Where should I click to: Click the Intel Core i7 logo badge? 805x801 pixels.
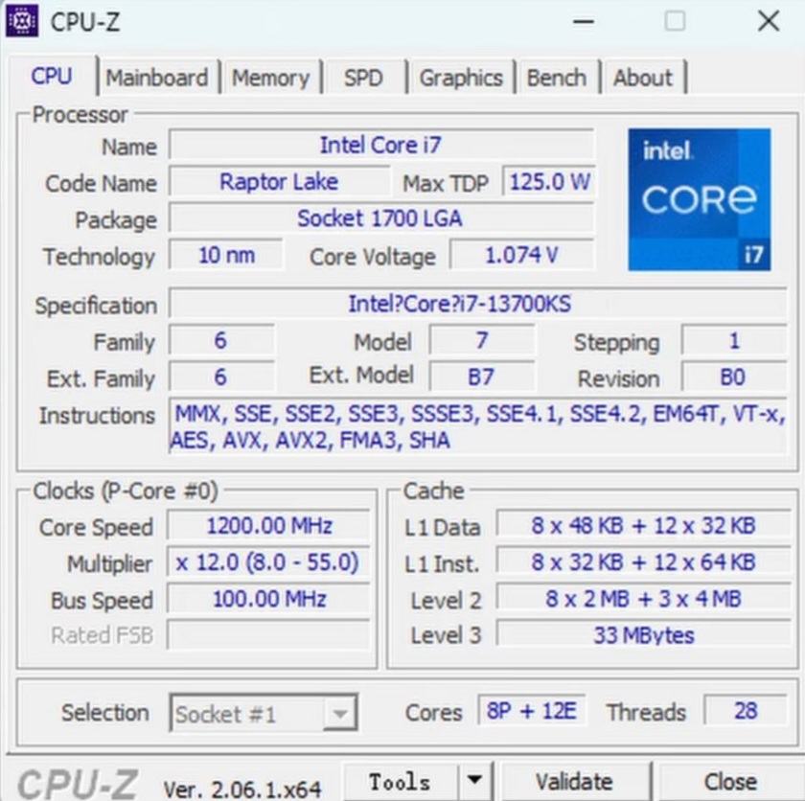[x=700, y=199]
